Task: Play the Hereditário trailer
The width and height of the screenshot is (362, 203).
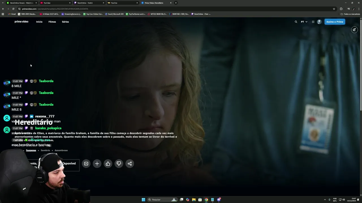Action: pos(86,164)
